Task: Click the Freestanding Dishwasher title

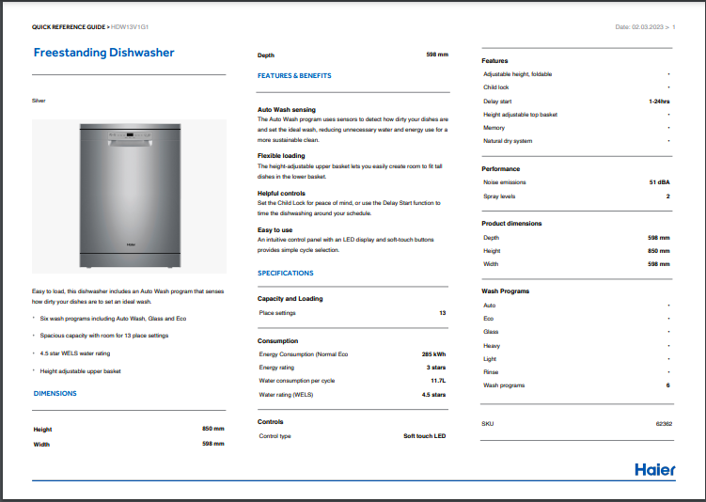Action: 103,53
